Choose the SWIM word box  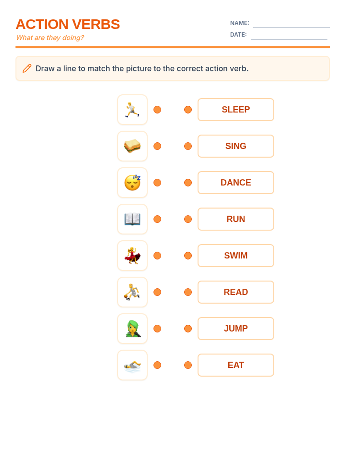tap(236, 256)
